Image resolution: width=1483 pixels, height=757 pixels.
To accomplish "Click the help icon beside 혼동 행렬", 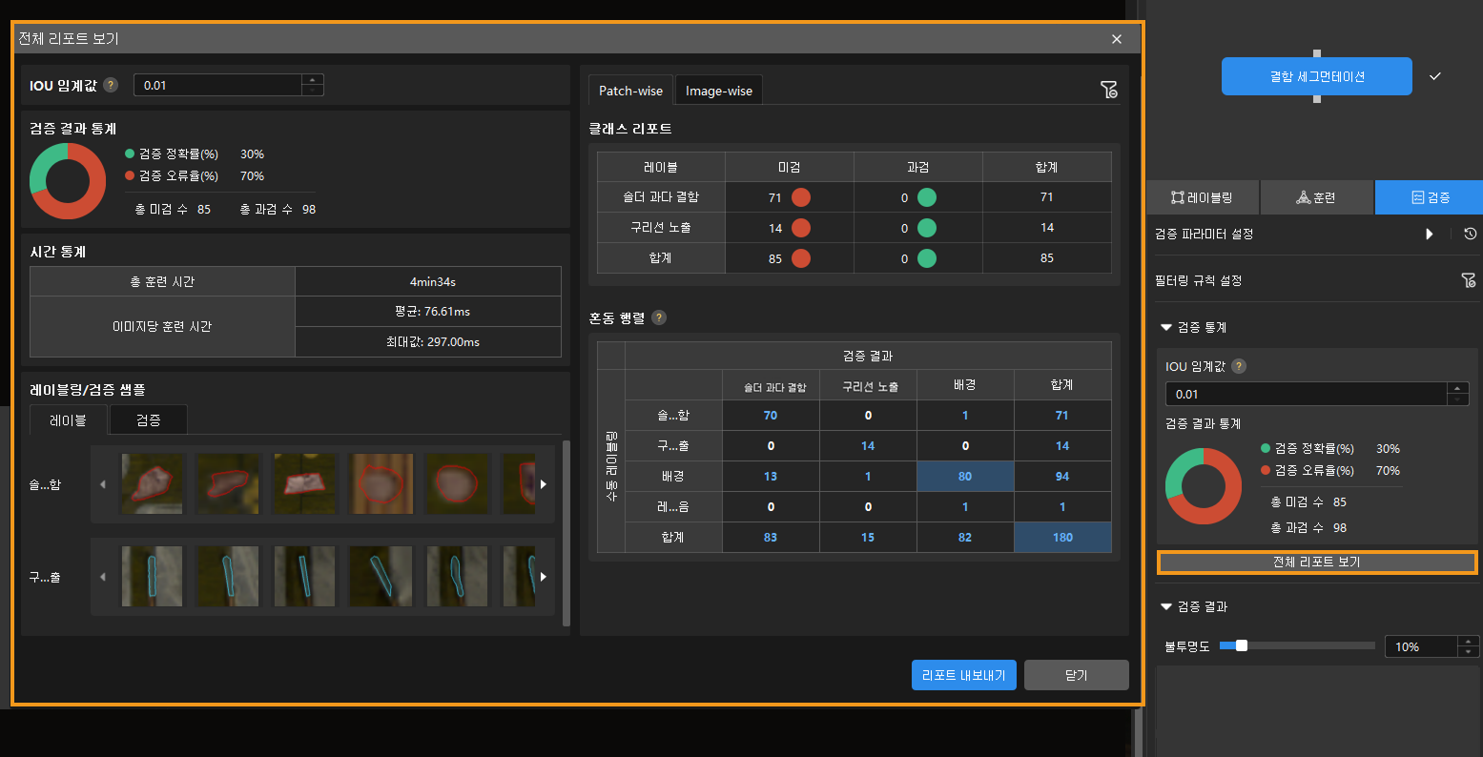I will [x=659, y=317].
